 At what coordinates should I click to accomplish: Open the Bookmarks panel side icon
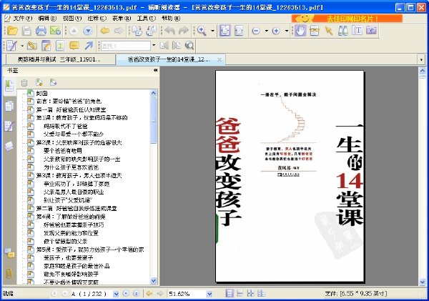pyautogui.click(x=9, y=86)
